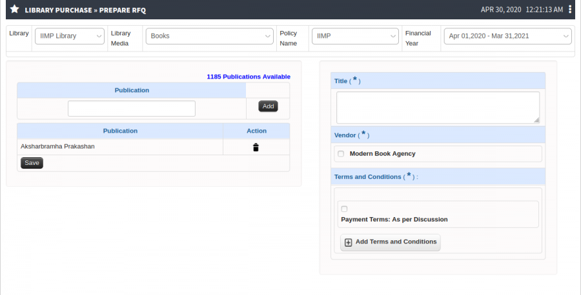Click the plus icon for adding terms
The height and width of the screenshot is (295, 581).
tap(349, 243)
